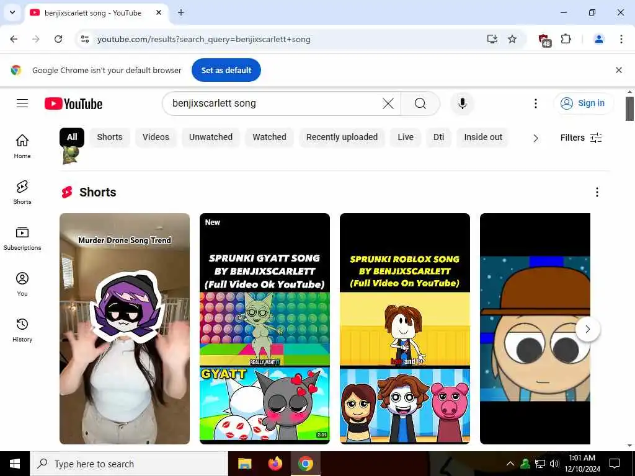The height and width of the screenshot is (476, 635).
Task: Click the YouTube logo
Action: coord(73,104)
